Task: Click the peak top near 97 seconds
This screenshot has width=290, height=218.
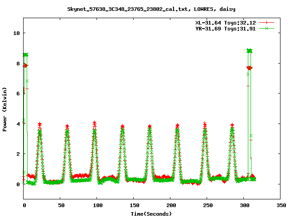Action: pos(95,123)
